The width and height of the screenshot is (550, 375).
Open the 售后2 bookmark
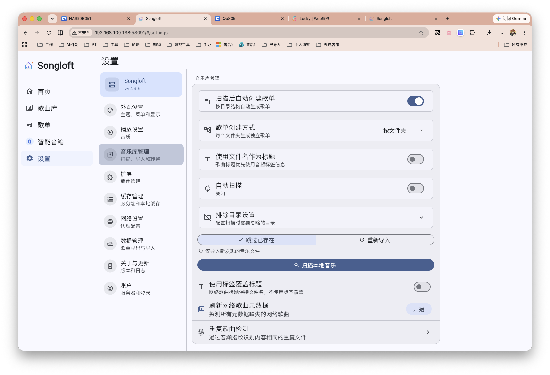click(225, 45)
